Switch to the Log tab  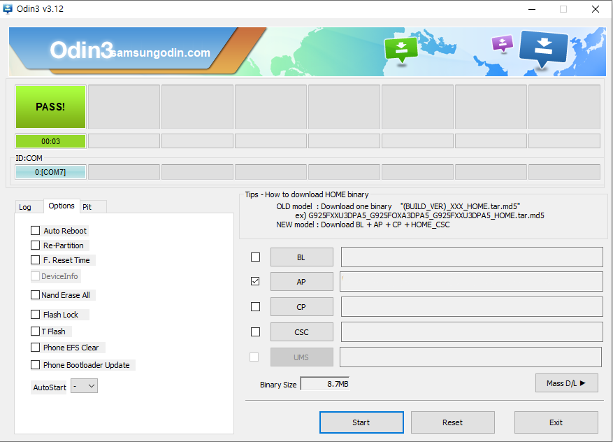point(25,207)
